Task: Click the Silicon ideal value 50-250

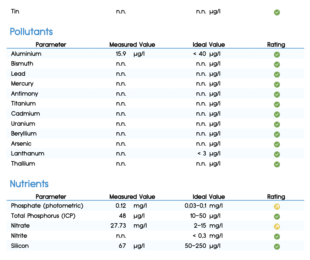Action: [x=195, y=246]
